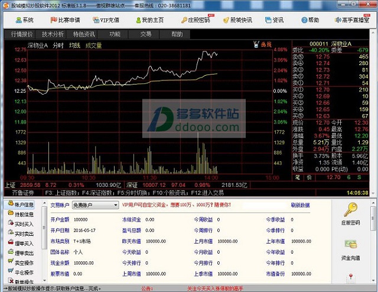Screen dimensions: 378x292
Task: Click 总量 5.21万 value
Action: point(321,142)
